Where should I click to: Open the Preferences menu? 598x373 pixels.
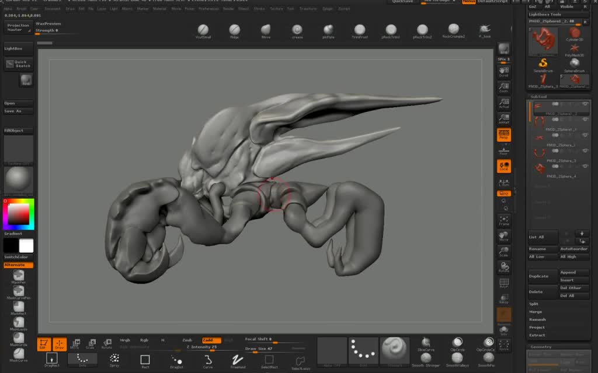[208, 8]
